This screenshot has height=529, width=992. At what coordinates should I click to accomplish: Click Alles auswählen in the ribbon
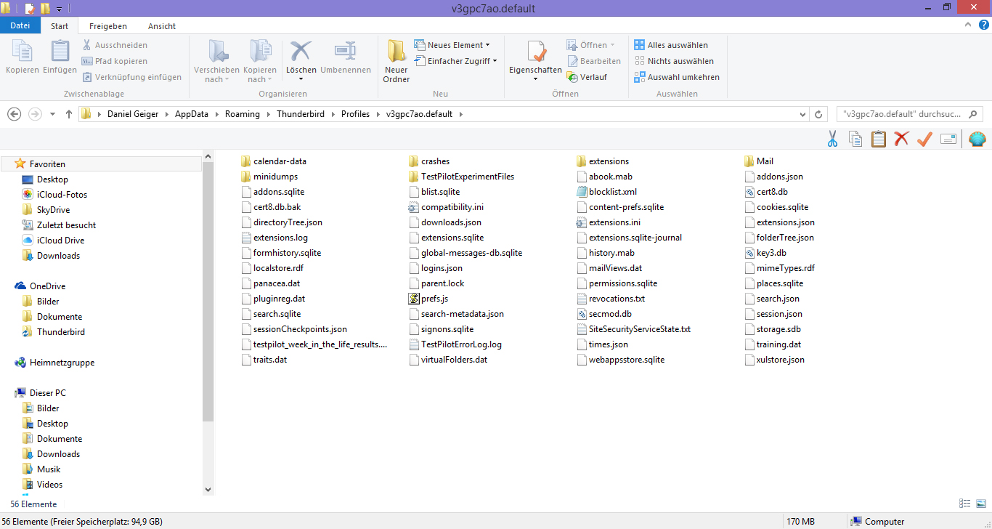point(670,45)
